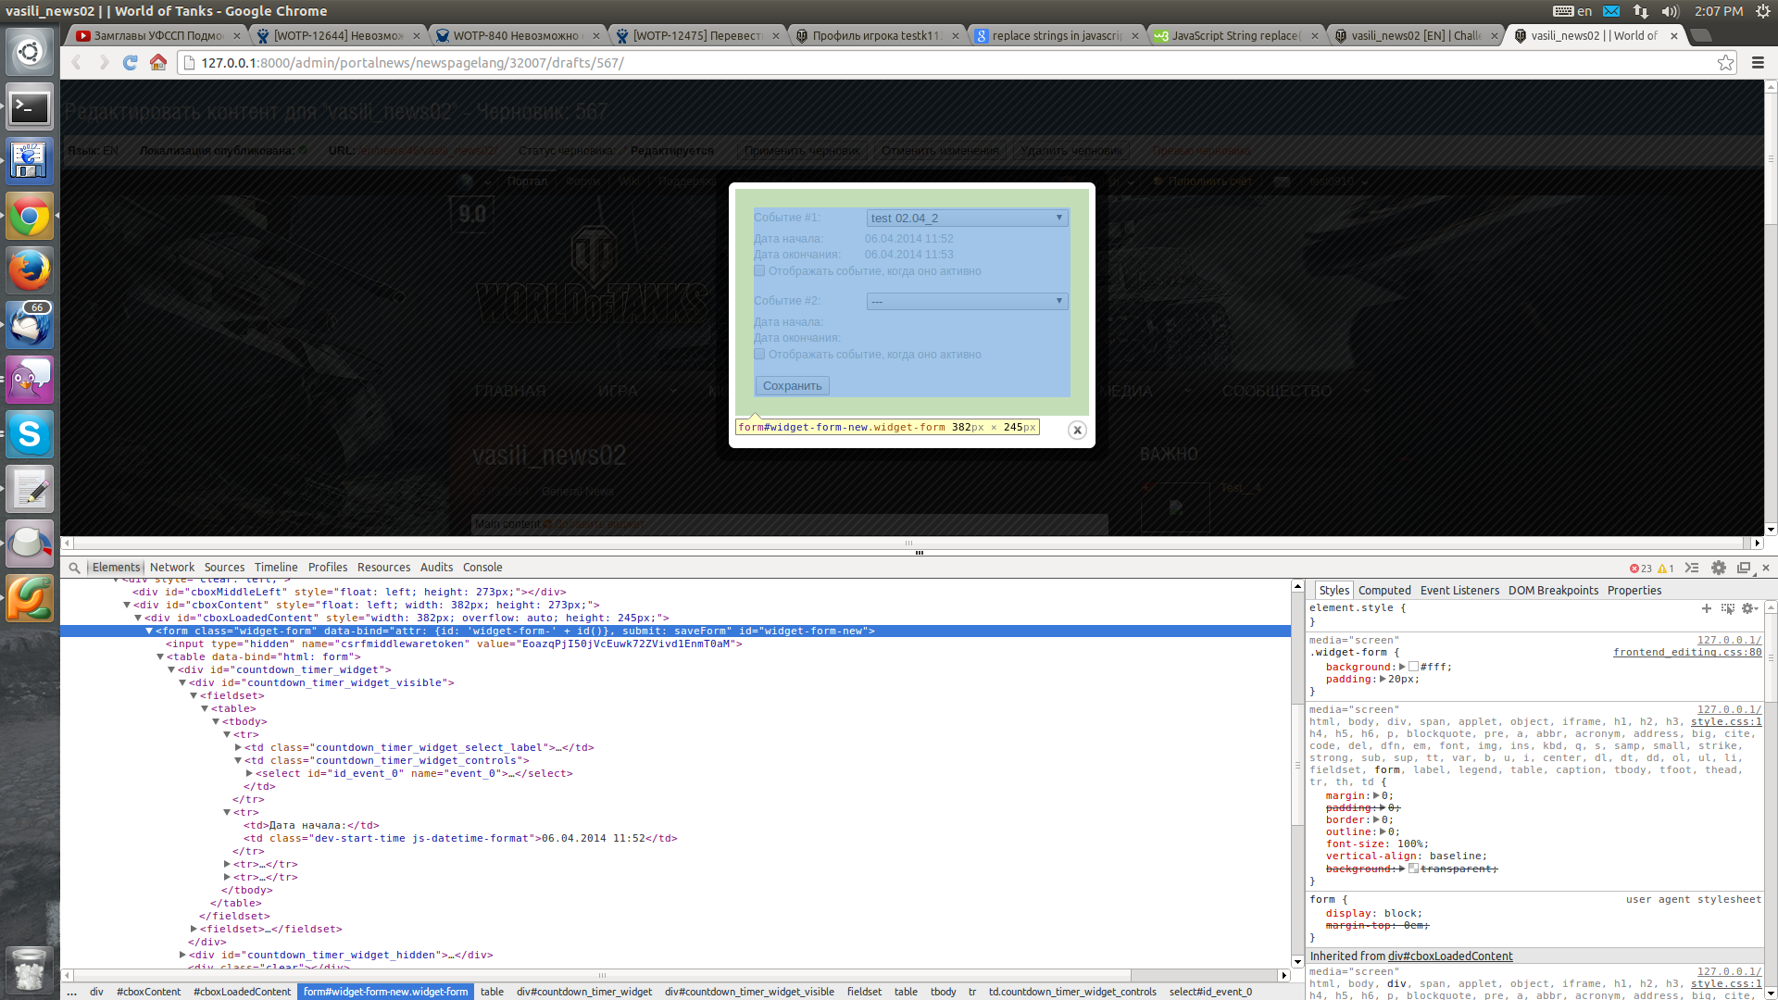
Task: Open the Событие #1 dropdown
Action: (x=967, y=218)
